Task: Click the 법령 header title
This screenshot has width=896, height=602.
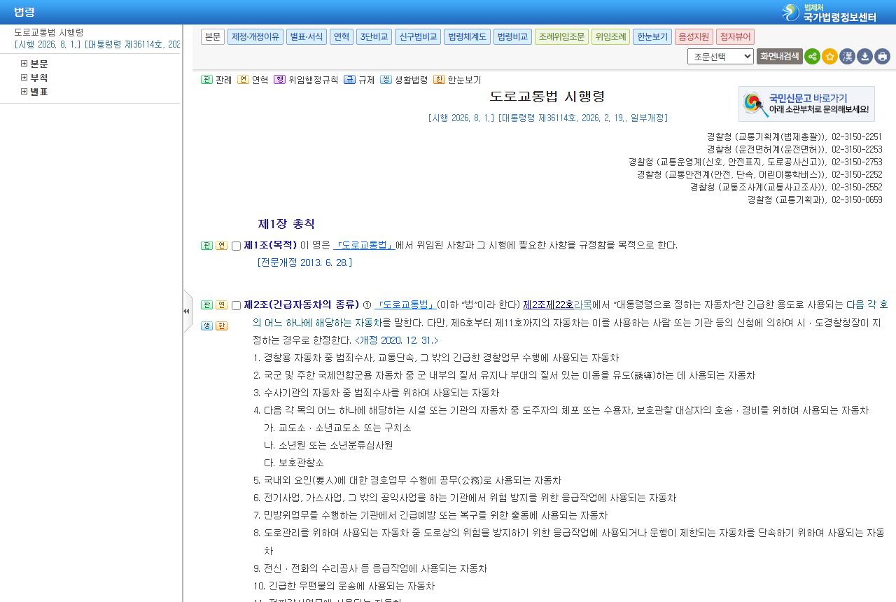Action: 24,12
